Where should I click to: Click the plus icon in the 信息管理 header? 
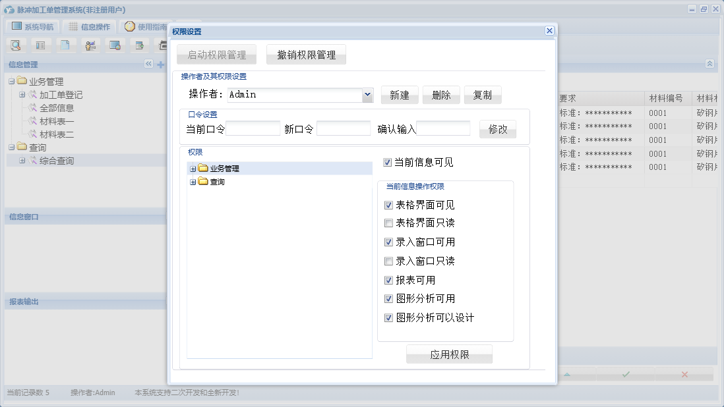[161, 65]
